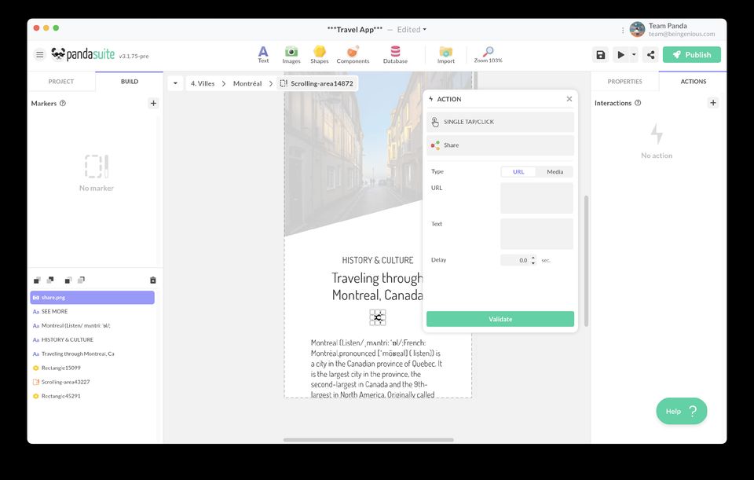This screenshot has width=754, height=480.
Task: Open the breadcrumb dropdown before 4. Villes
Action: 175,83
